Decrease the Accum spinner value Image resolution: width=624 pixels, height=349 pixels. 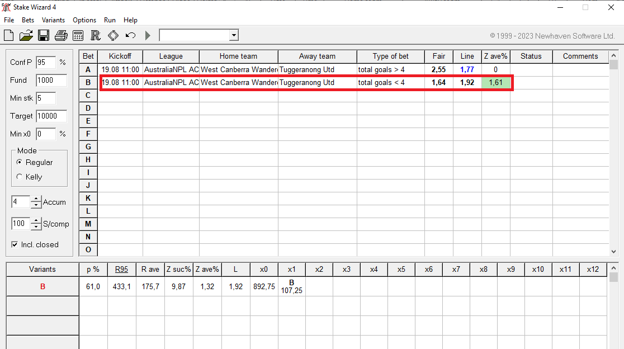pos(36,205)
